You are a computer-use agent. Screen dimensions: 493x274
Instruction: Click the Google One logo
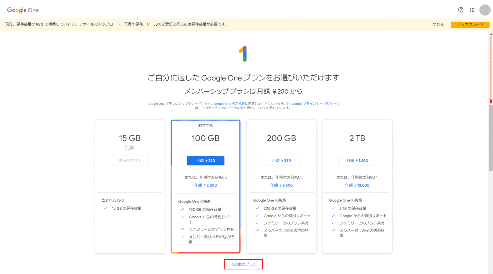pos(23,10)
